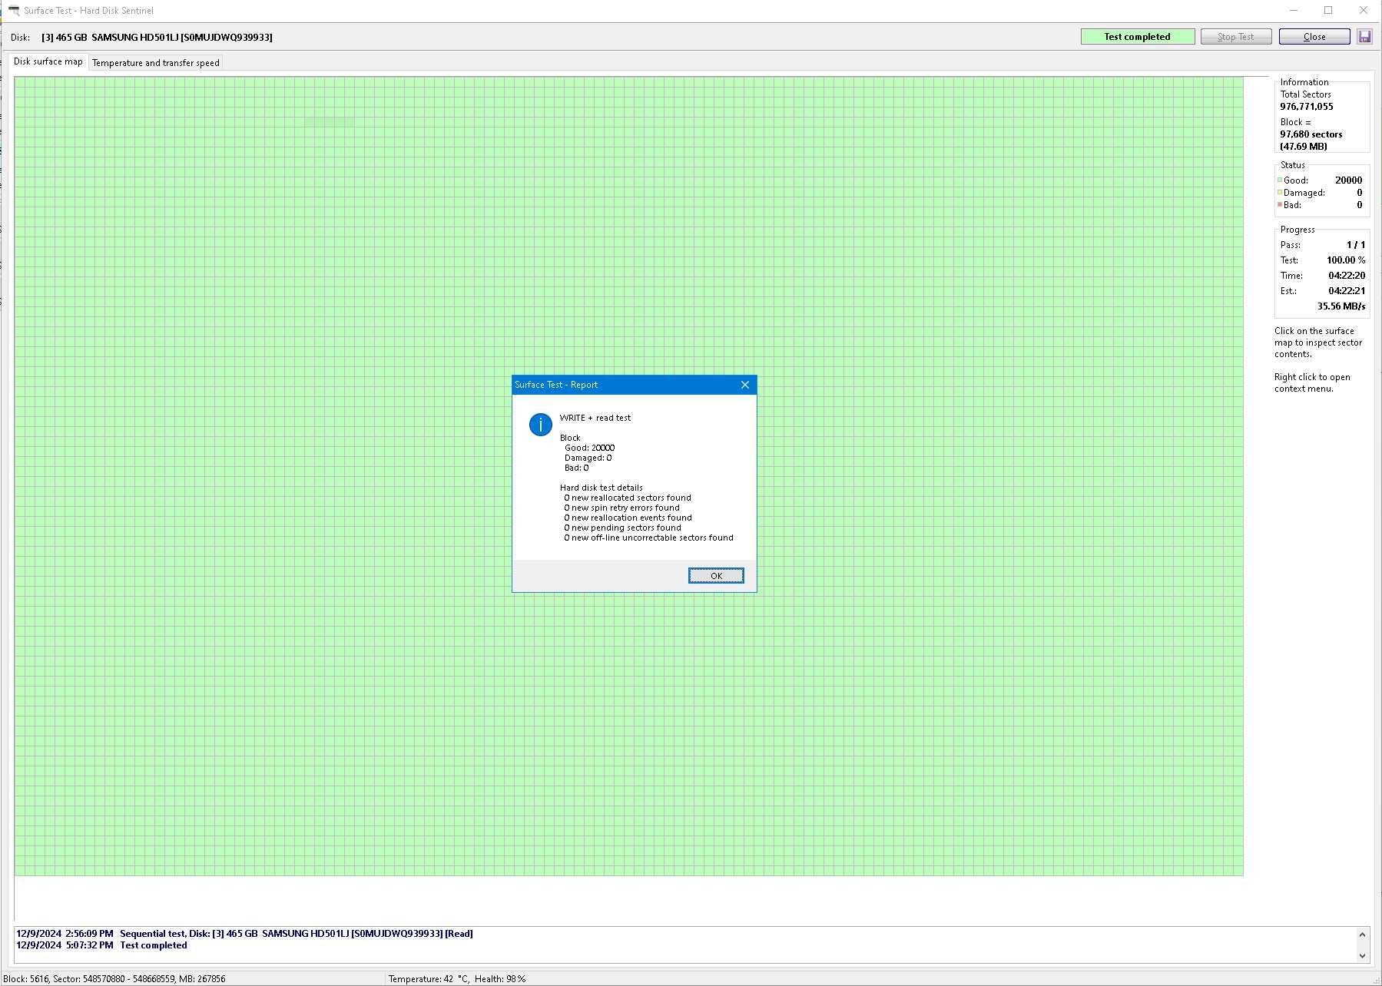This screenshot has height=986, width=1382.
Task: Click the blue information icon in report dialog
Action: [540, 425]
